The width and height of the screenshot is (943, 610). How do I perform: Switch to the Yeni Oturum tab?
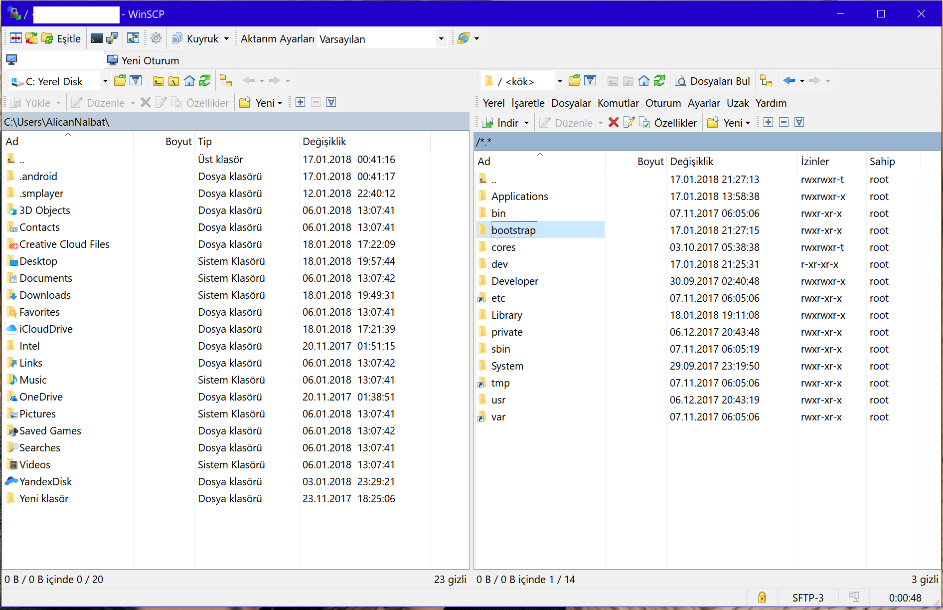click(144, 60)
